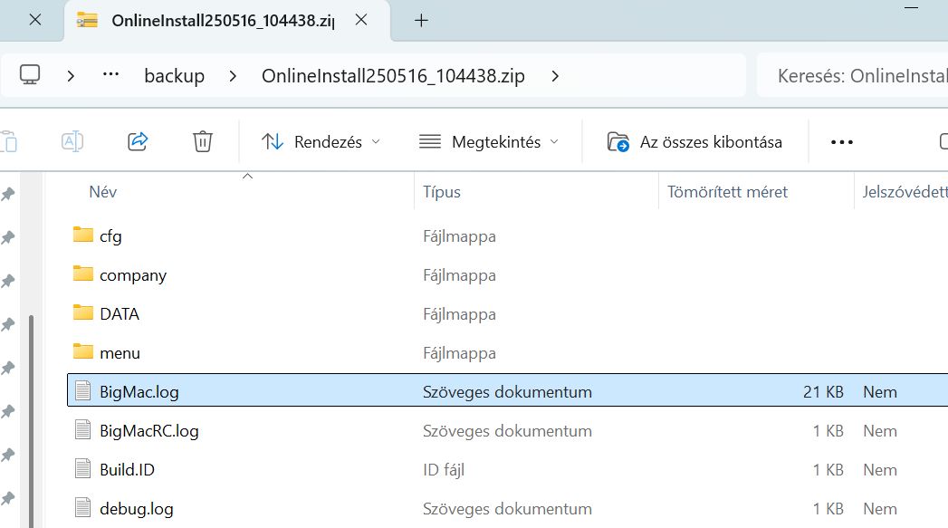Click the pin icon beside BigMac.log row
Screen dimensions: 948x528
pos(8,411)
